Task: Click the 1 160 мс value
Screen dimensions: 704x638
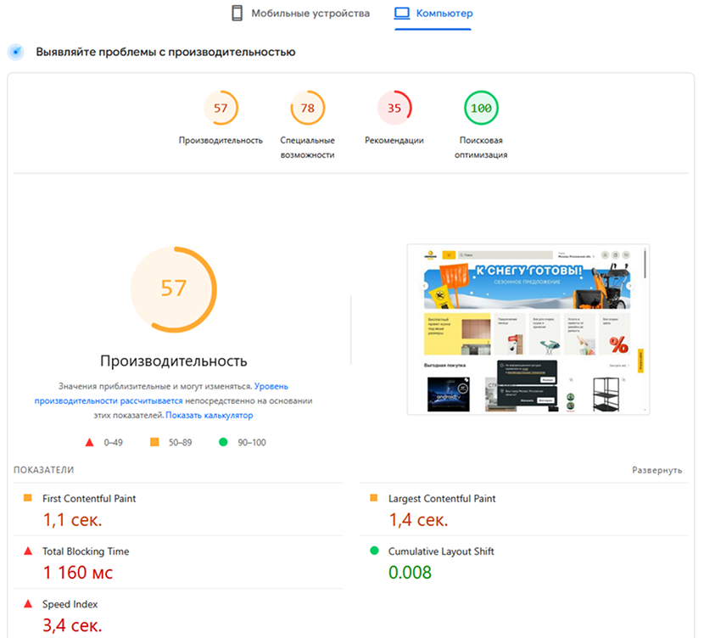Action: 78,573
